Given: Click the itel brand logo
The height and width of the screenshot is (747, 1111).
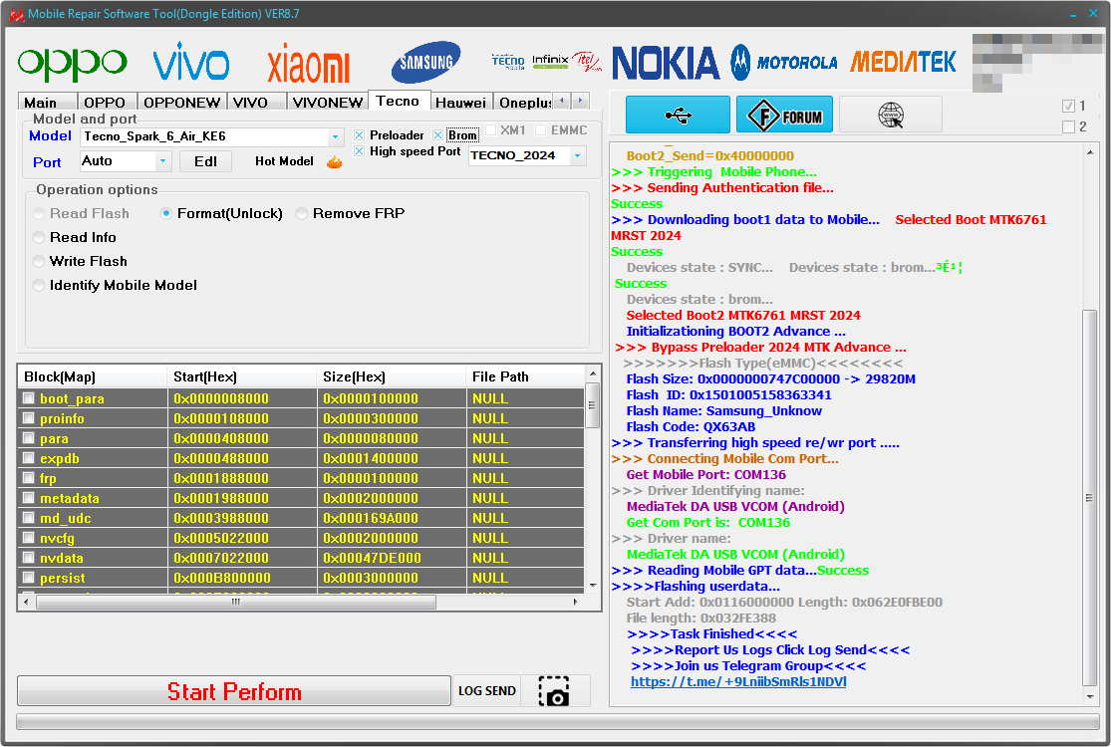Looking at the screenshot, I should pos(587,62).
